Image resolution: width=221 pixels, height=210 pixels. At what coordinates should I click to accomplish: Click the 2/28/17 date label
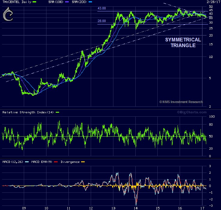[x=213, y=2]
